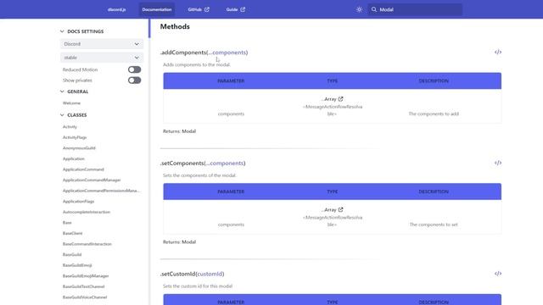This screenshot has height=305, width=543.
Task: Collapse the General section
Action: [74, 91]
